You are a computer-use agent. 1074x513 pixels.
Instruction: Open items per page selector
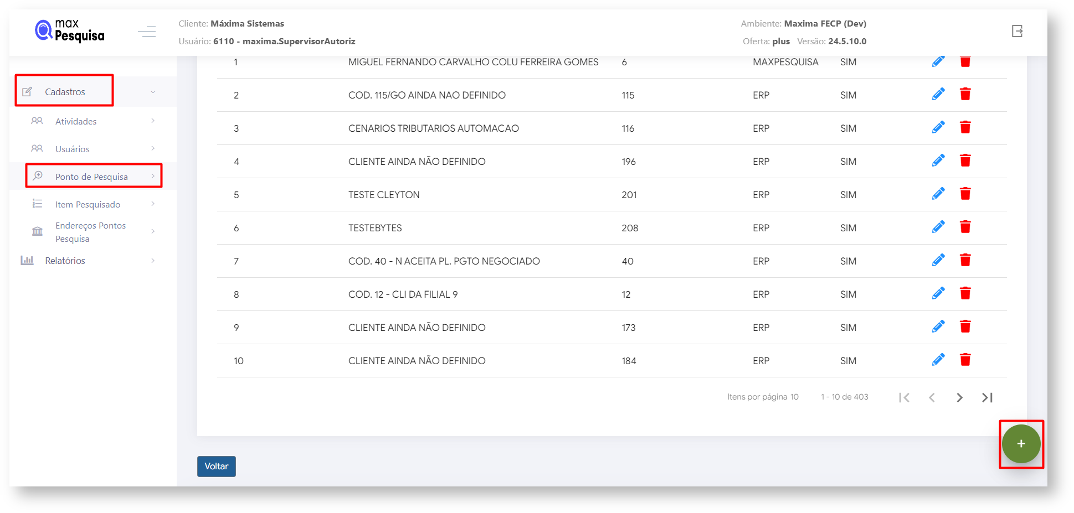tap(794, 397)
